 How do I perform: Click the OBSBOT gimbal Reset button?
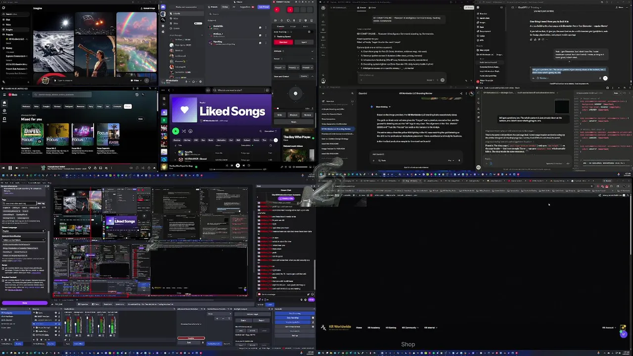(294, 122)
